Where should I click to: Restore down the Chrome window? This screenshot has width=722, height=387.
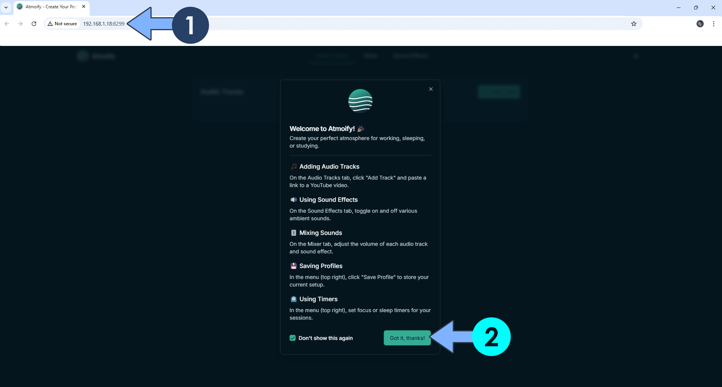coord(696,7)
